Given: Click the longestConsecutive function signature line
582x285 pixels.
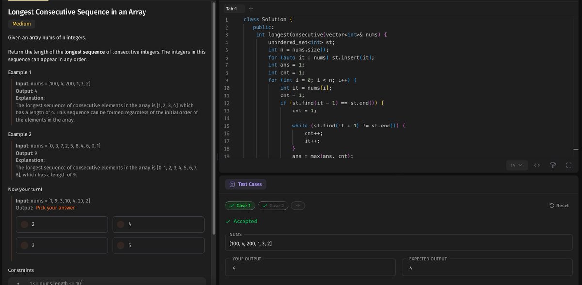Looking at the screenshot, I should click(x=321, y=34).
